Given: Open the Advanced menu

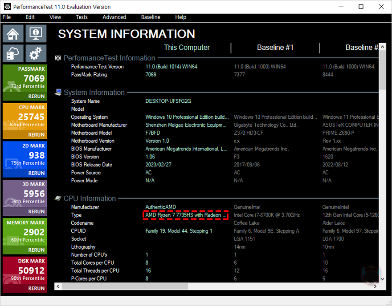Looking at the screenshot, I should pyautogui.click(x=114, y=17).
